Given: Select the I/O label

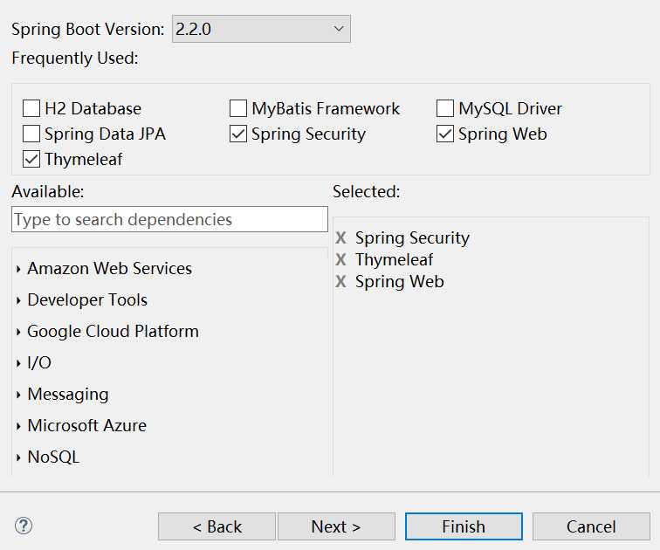Looking at the screenshot, I should (x=39, y=363).
